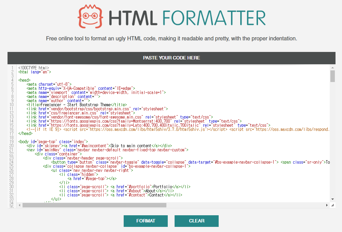
Task: Click the meta author line
Action: [x=58, y=101]
